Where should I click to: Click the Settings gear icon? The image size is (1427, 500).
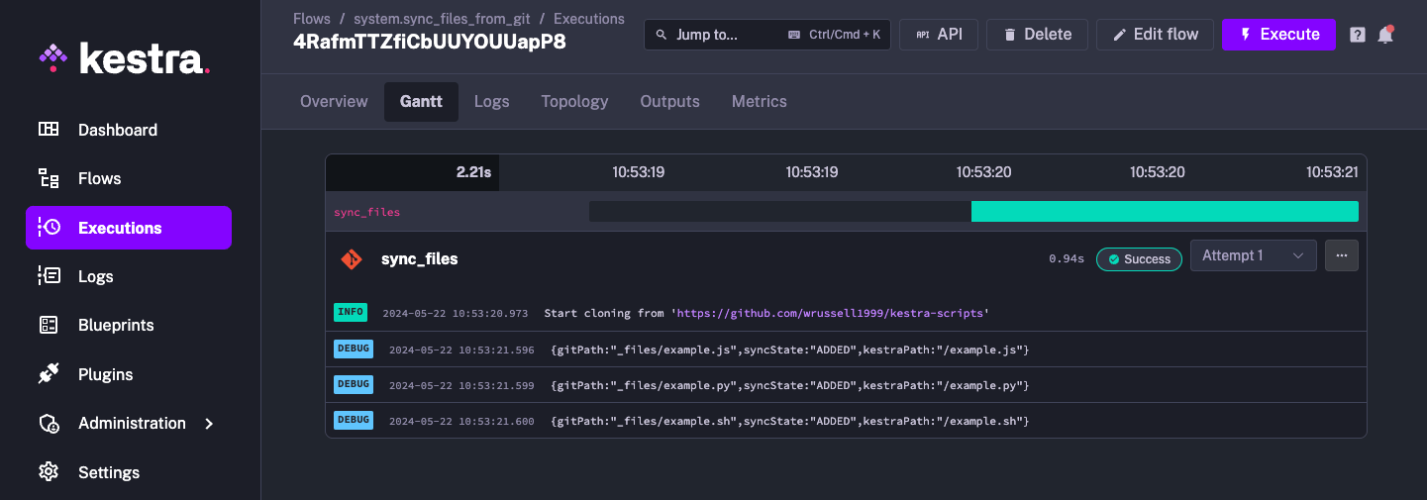49,472
